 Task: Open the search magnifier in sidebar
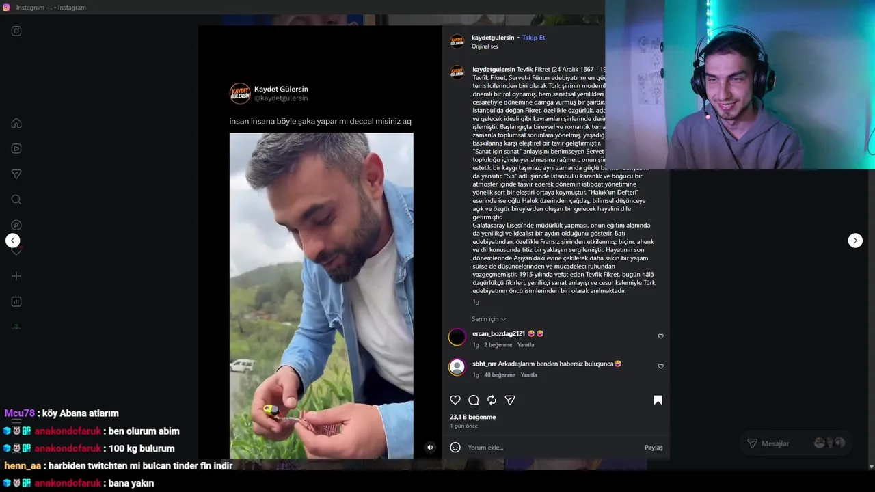click(x=16, y=200)
